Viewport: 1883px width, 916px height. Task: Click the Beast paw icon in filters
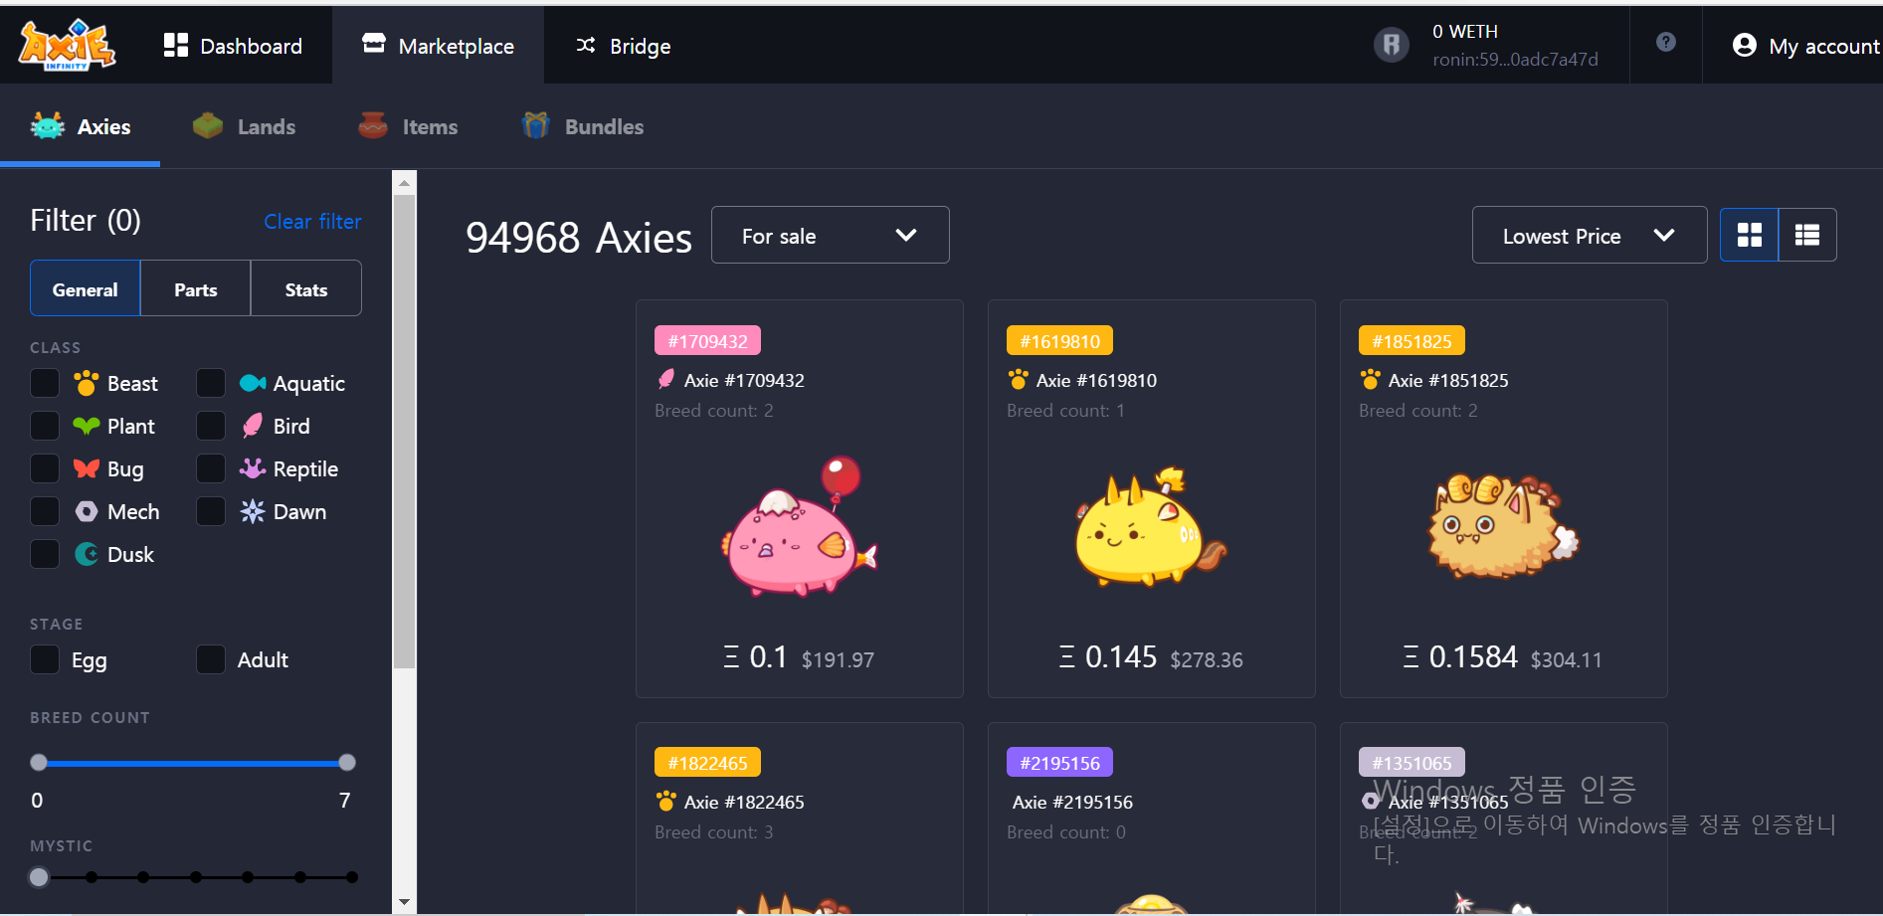(87, 383)
